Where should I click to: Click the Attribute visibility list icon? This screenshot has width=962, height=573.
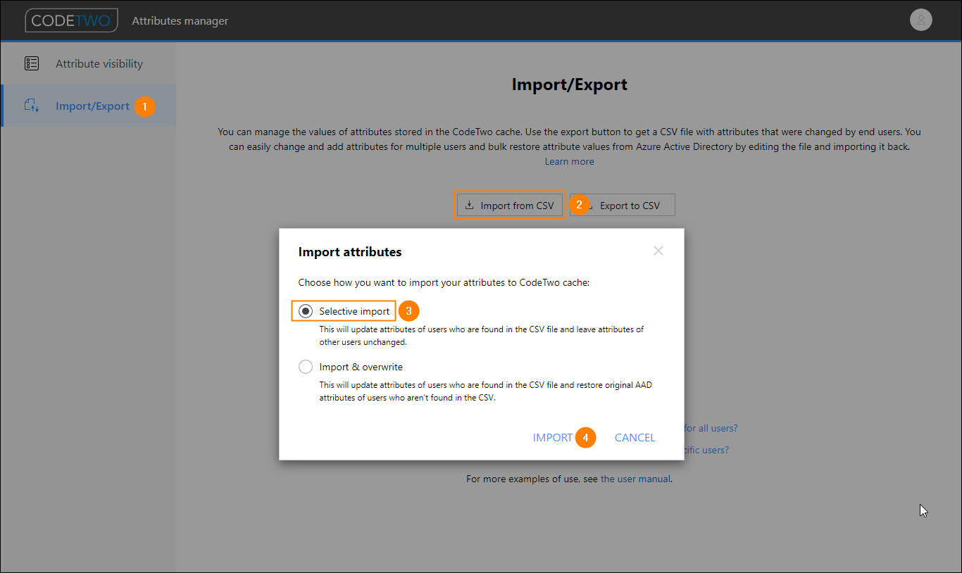(x=32, y=63)
